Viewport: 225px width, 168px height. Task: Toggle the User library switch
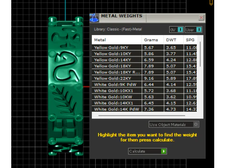point(193,29)
